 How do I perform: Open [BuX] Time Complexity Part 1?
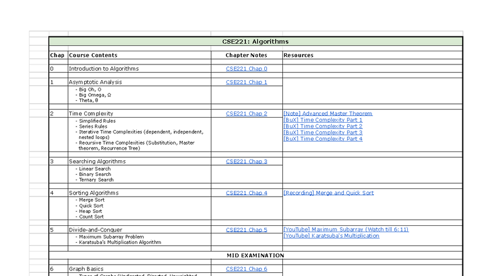[323, 120]
